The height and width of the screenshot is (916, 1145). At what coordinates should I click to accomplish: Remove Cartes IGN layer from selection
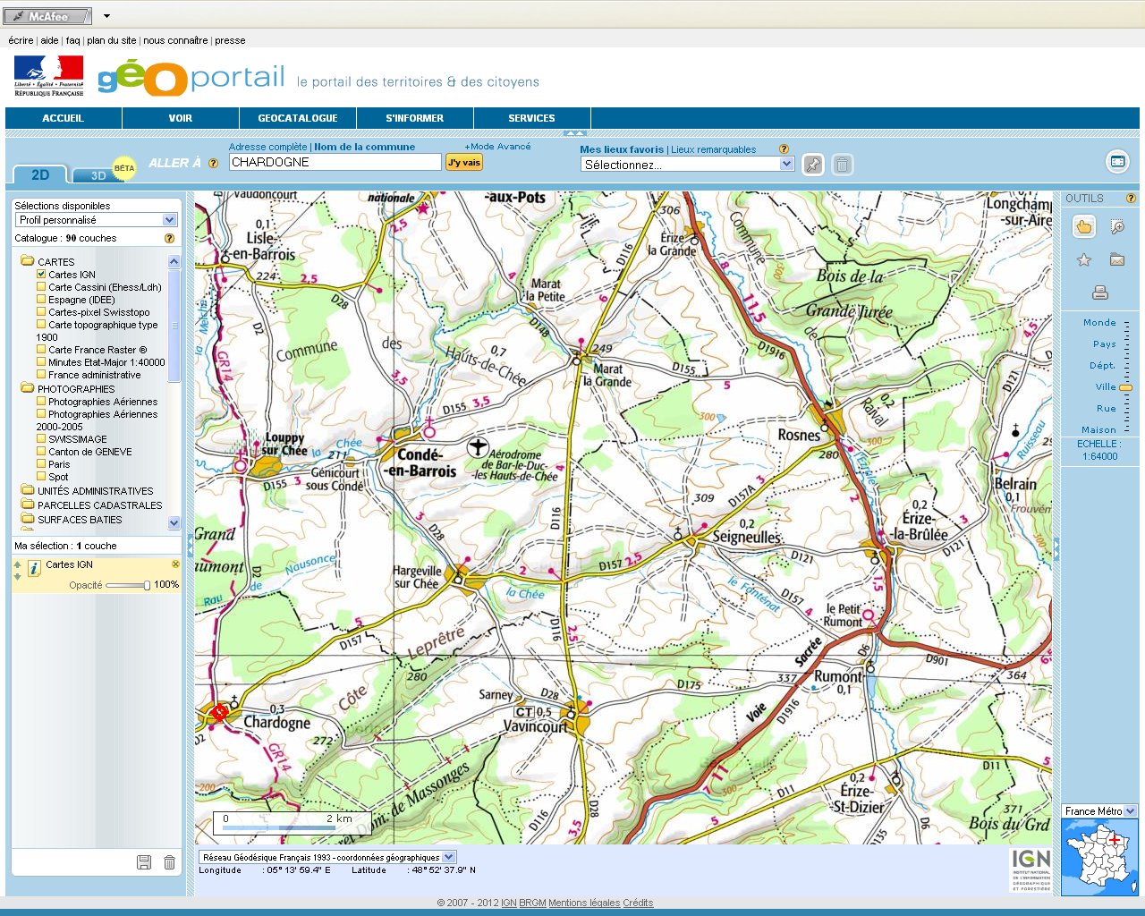[175, 564]
